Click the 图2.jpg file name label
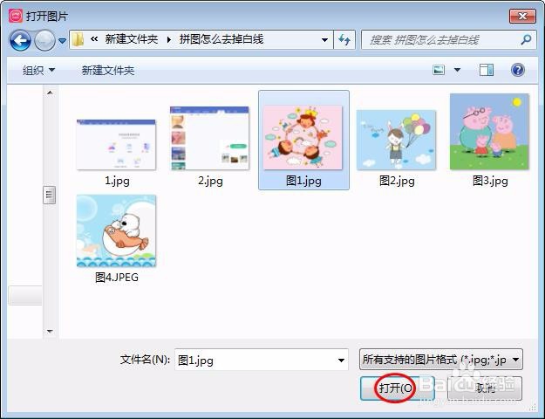 [397, 181]
